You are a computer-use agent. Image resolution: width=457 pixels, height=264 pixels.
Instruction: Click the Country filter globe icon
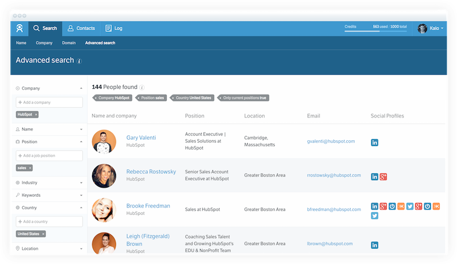tap(18, 208)
